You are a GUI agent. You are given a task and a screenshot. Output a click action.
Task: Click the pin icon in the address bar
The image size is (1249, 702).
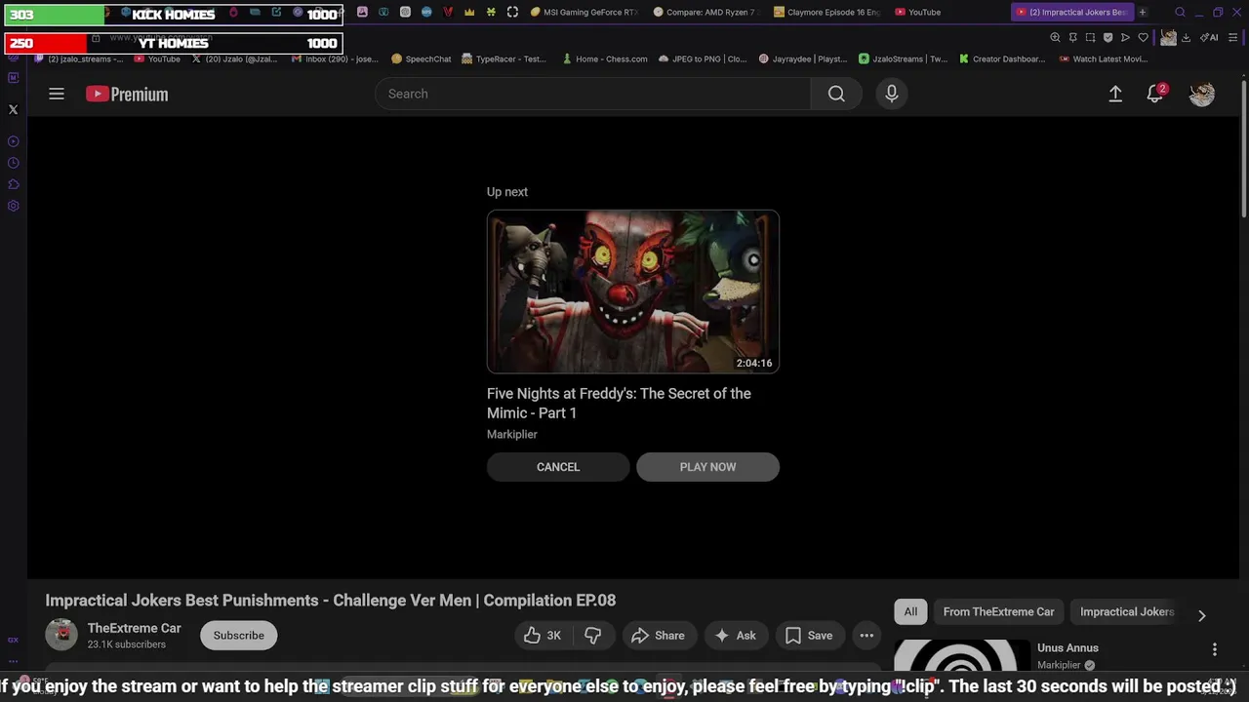point(1072,37)
